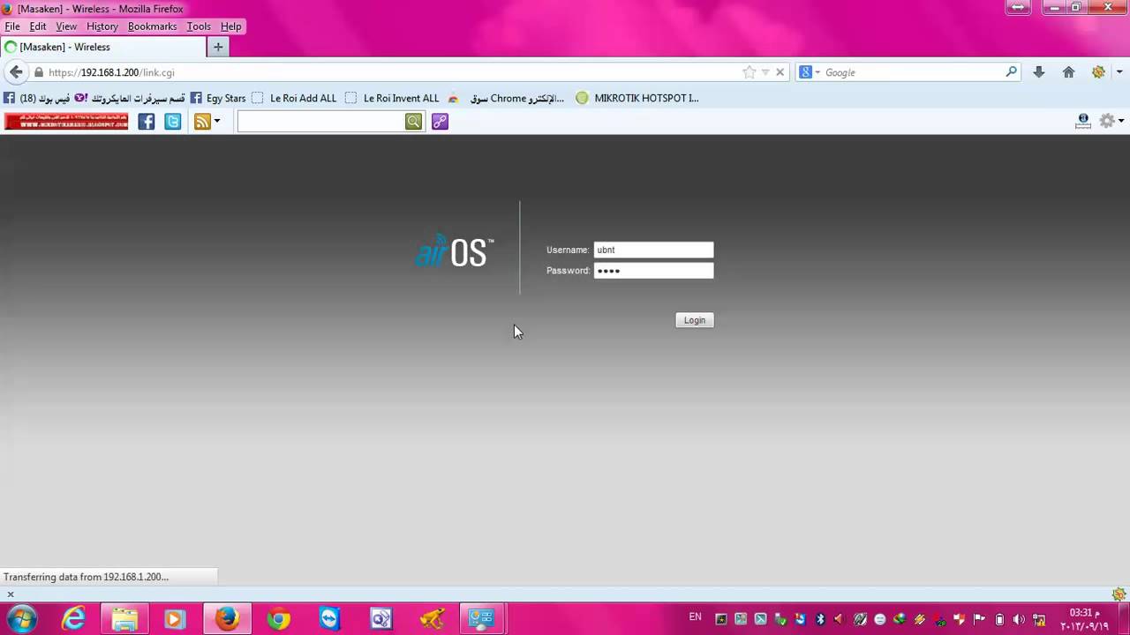Click the toolbar search text field
The image size is (1130, 635).
click(321, 122)
